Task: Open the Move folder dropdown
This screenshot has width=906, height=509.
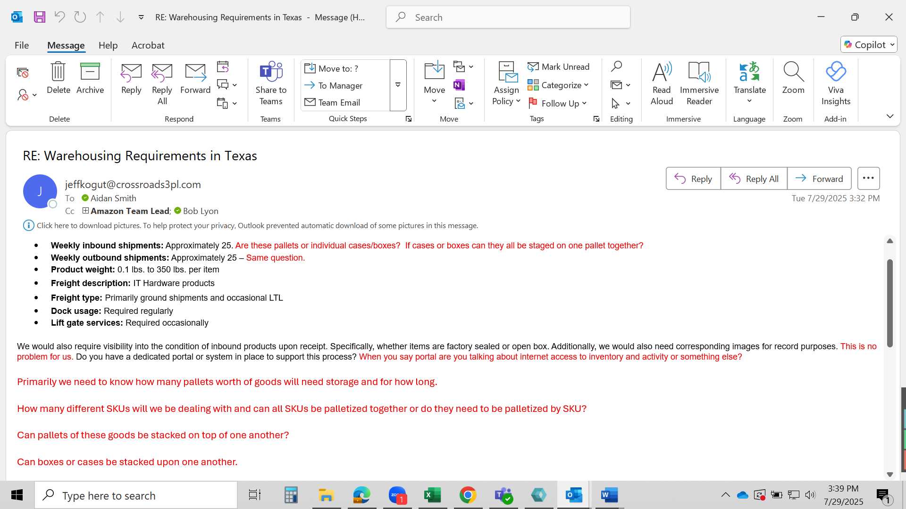Action: [434, 84]
